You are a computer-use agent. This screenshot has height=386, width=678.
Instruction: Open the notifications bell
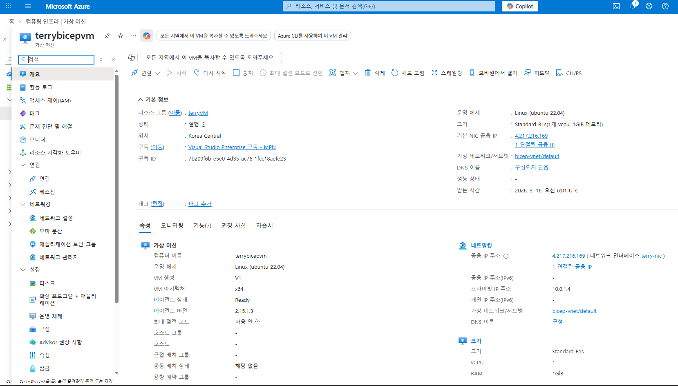633,6
